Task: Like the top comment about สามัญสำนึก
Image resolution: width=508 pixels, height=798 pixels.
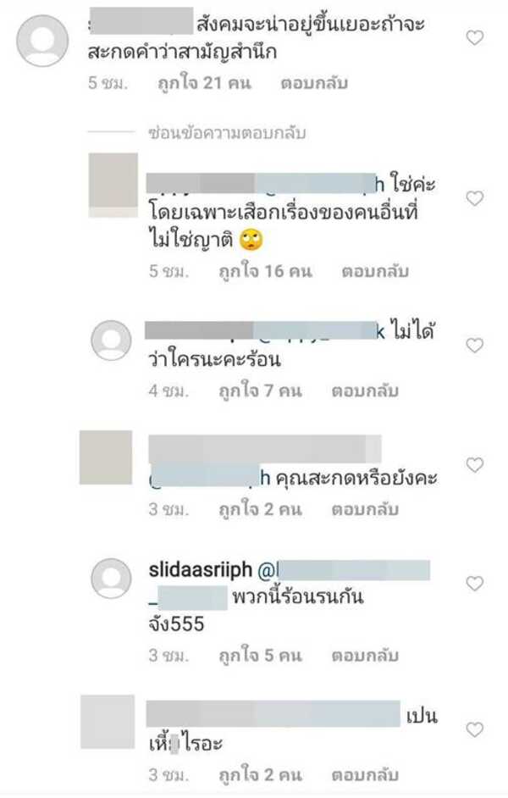Action: [475, 37]
